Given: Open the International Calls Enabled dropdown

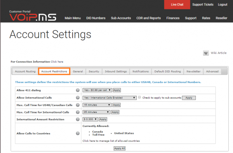Looking at the screenshot, I should point(110,98).
